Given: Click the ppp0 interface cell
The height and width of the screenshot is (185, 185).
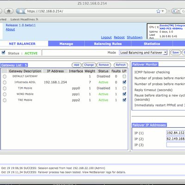Looking at the screenshot, I should click(76, 88).
